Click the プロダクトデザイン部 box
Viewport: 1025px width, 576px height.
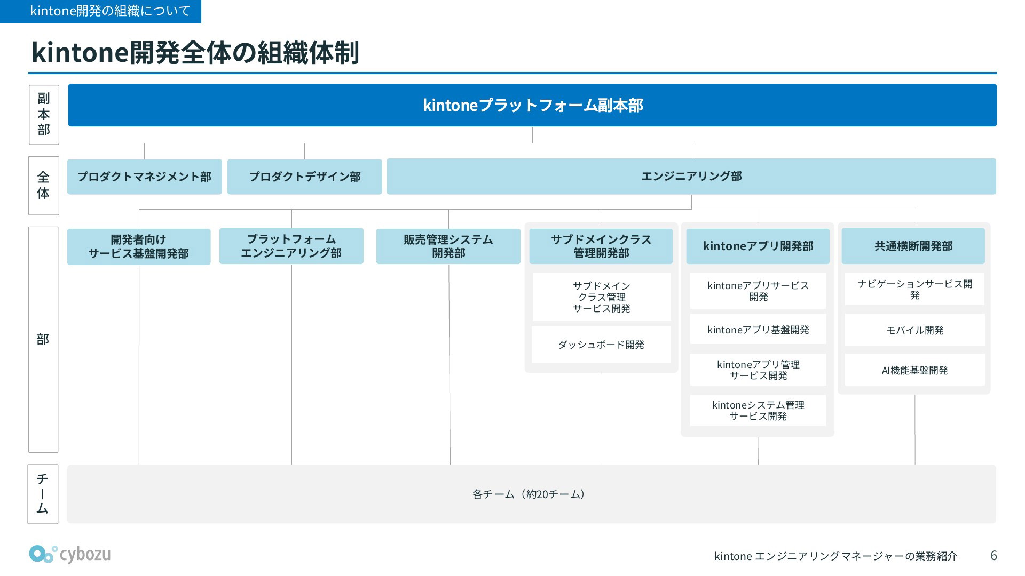[x=304, y=177]
